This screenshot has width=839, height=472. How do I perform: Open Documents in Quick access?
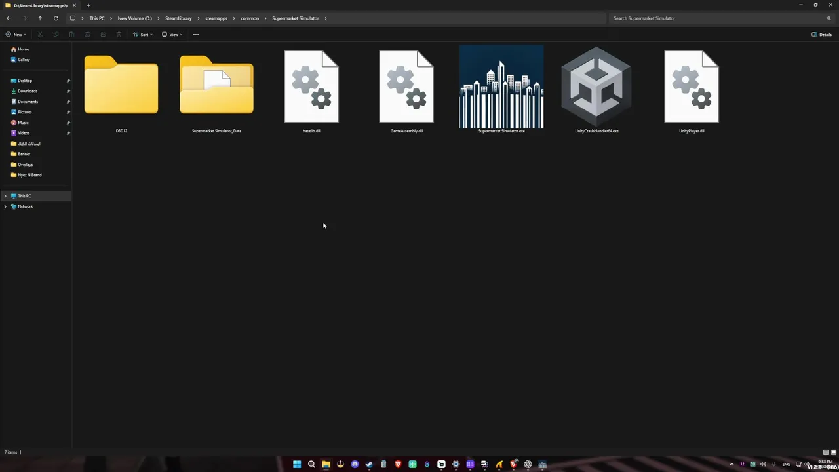(x=24, y=102)
